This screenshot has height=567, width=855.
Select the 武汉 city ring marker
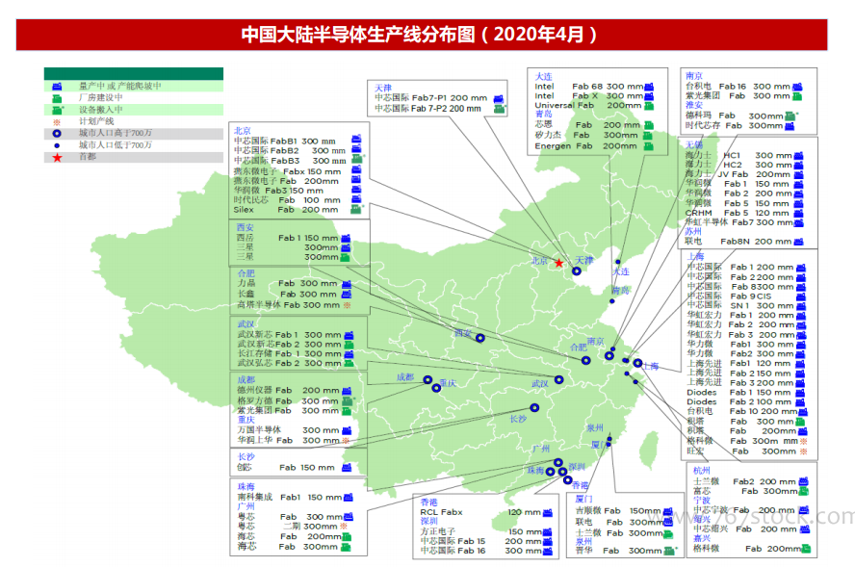pos(558,379)
